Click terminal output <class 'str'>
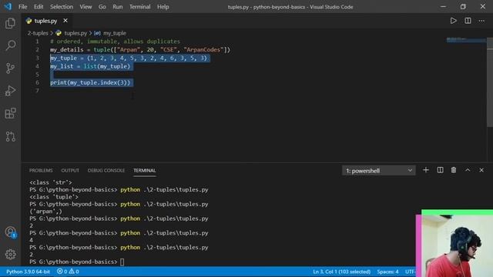The image size is (493, 277). click(x=51, y=182)
